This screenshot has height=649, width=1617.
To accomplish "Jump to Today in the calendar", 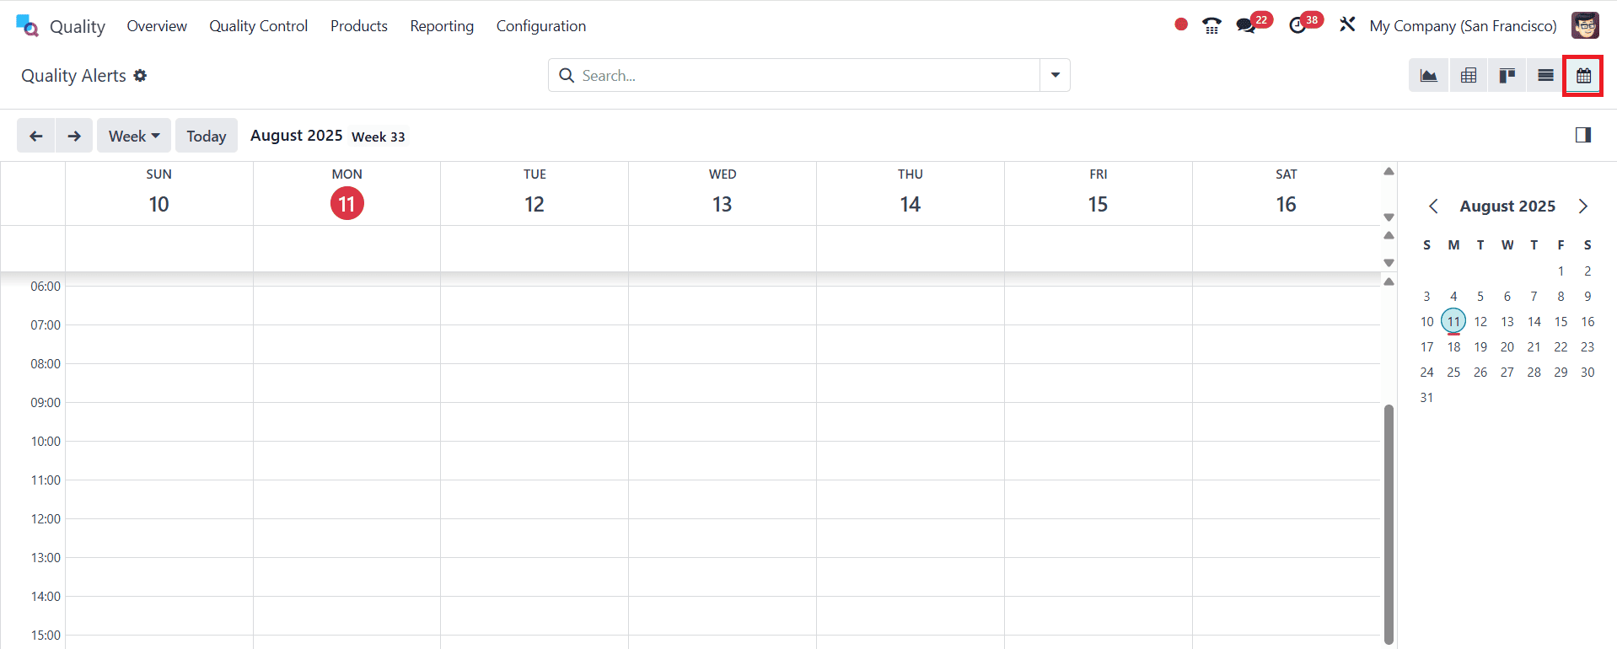I will click(x=207, y=136).
